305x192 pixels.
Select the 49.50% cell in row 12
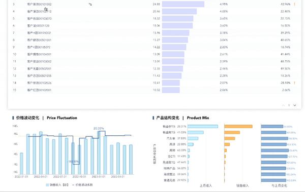(285, 69)
